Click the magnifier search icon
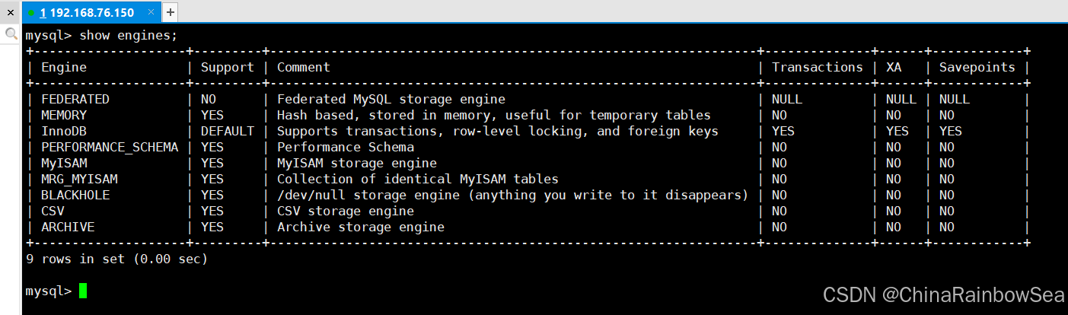The width and height of the screenshot is (1068, 315). 11,33
